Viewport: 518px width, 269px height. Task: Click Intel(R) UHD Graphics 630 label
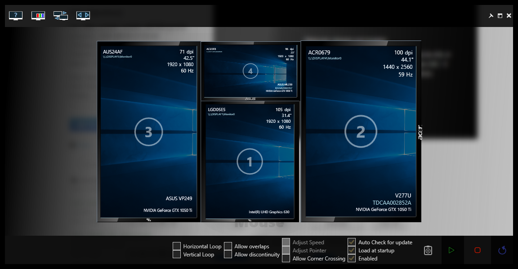tap(269, 212)
